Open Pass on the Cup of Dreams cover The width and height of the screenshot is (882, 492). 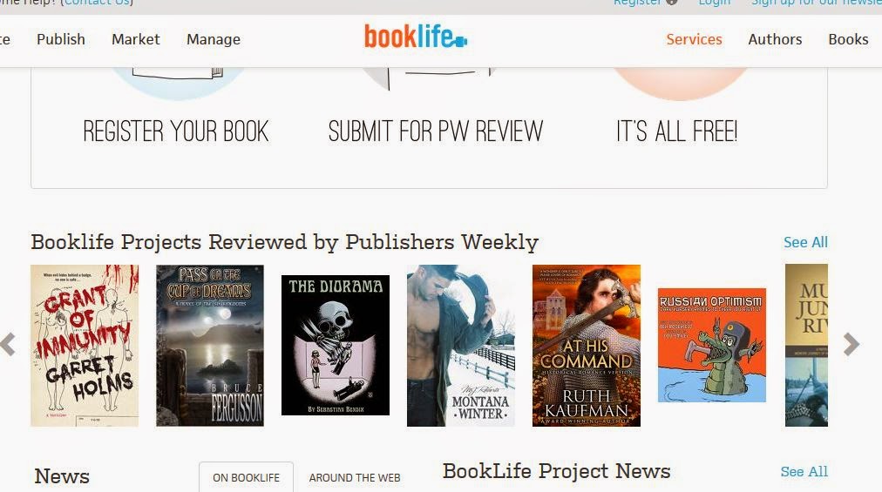(x=210, y=345)
